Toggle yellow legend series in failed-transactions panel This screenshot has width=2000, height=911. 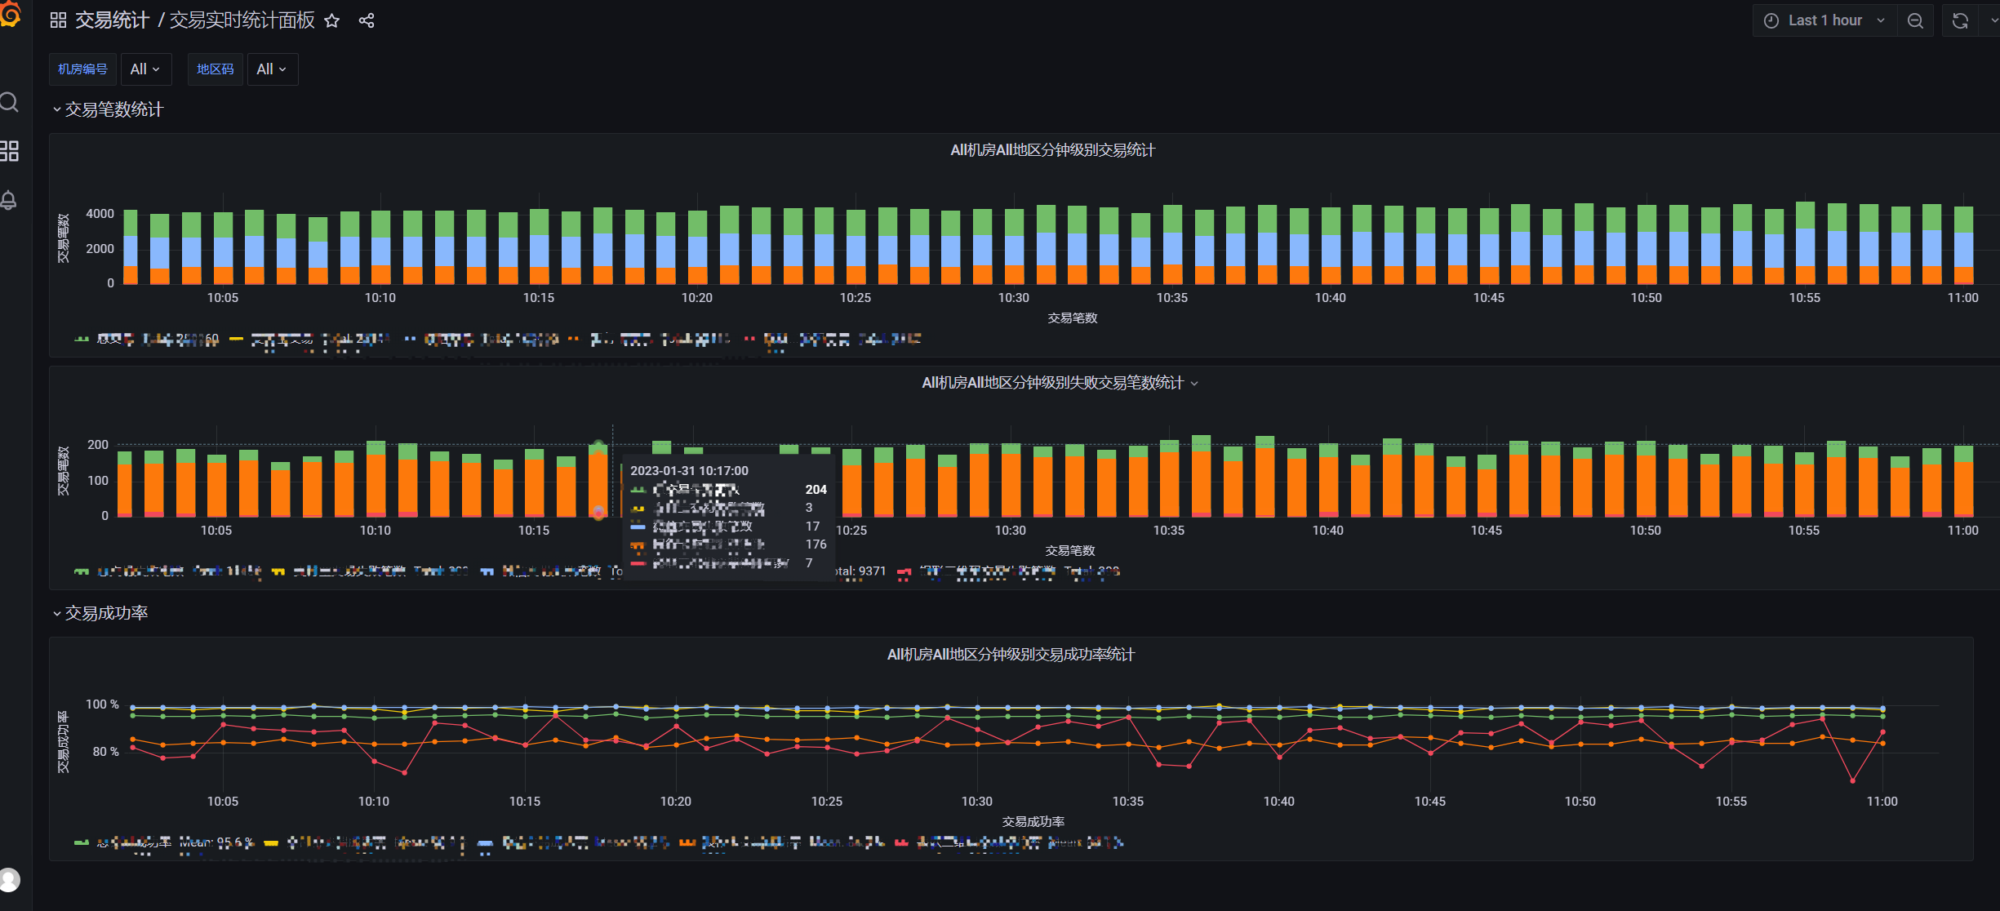[370, 571]
